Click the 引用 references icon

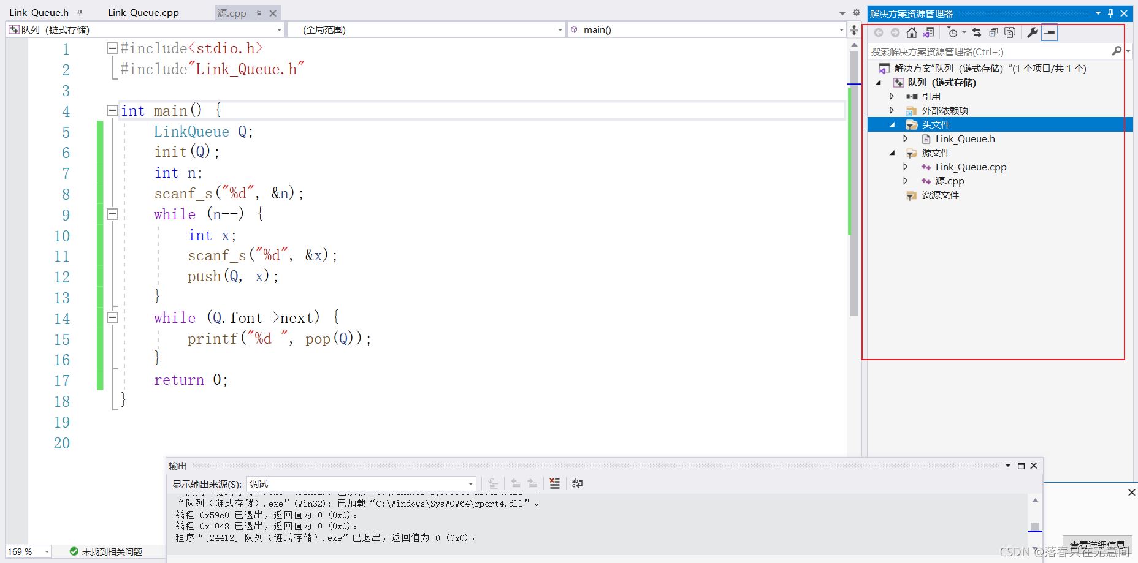coord(912,96)
